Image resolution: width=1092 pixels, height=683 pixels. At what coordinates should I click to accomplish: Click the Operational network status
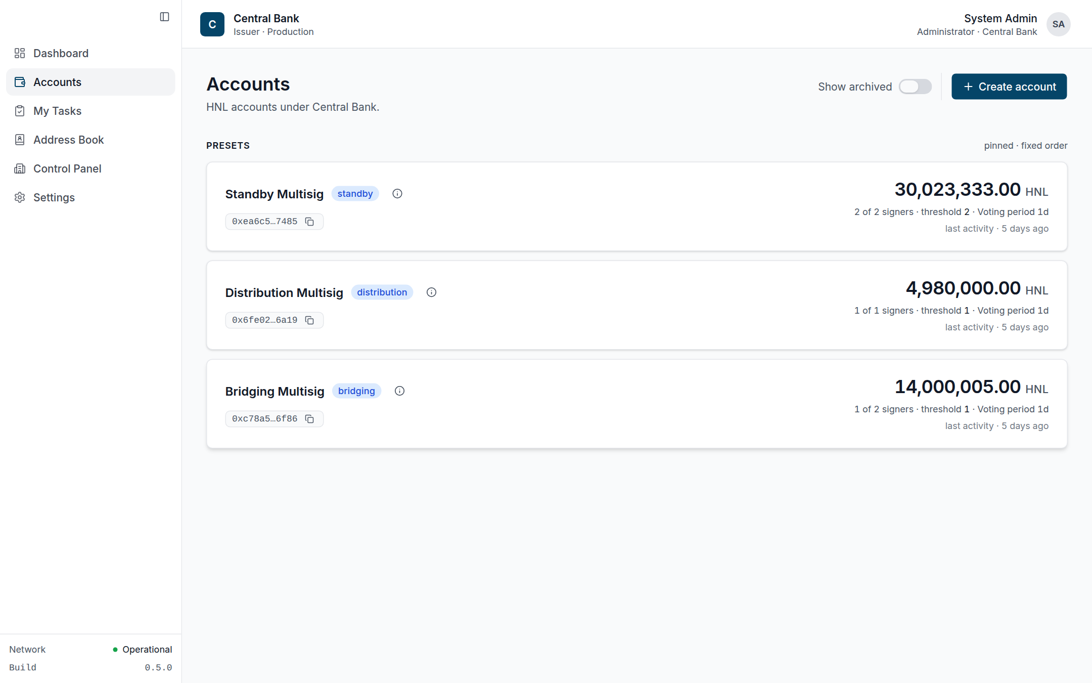pos(143,649)
